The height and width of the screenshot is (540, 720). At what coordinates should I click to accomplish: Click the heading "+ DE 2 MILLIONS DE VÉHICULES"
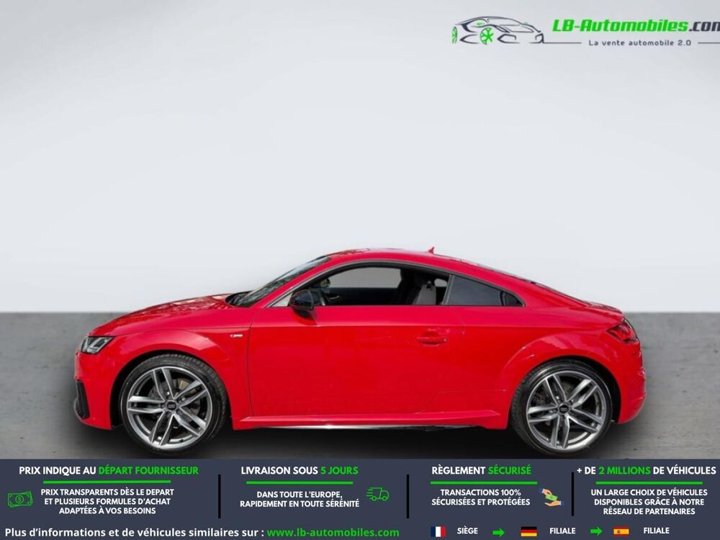point(647,471)
